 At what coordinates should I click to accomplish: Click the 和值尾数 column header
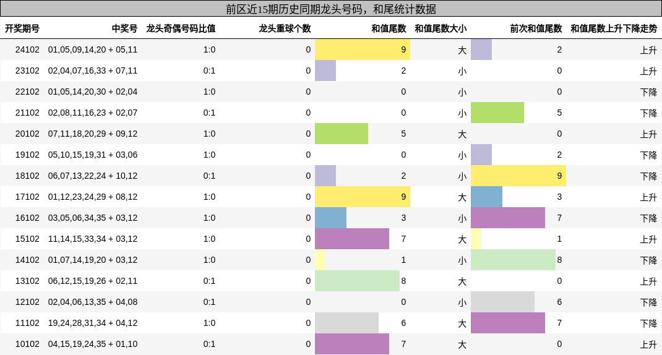coord(389,28)
